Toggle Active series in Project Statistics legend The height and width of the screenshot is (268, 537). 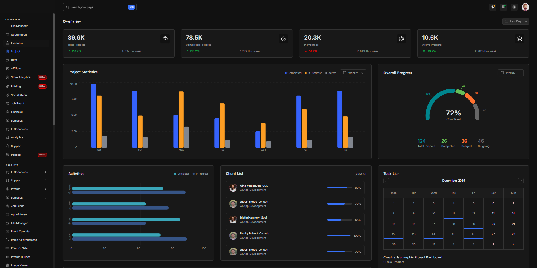(331, 73)
